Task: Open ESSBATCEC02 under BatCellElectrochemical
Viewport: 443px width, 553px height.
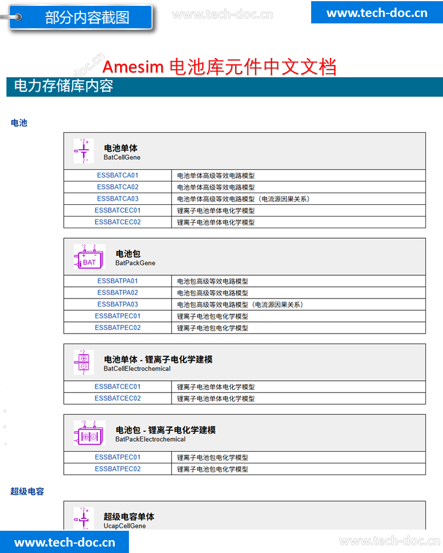Action: [x=118, y=398]
